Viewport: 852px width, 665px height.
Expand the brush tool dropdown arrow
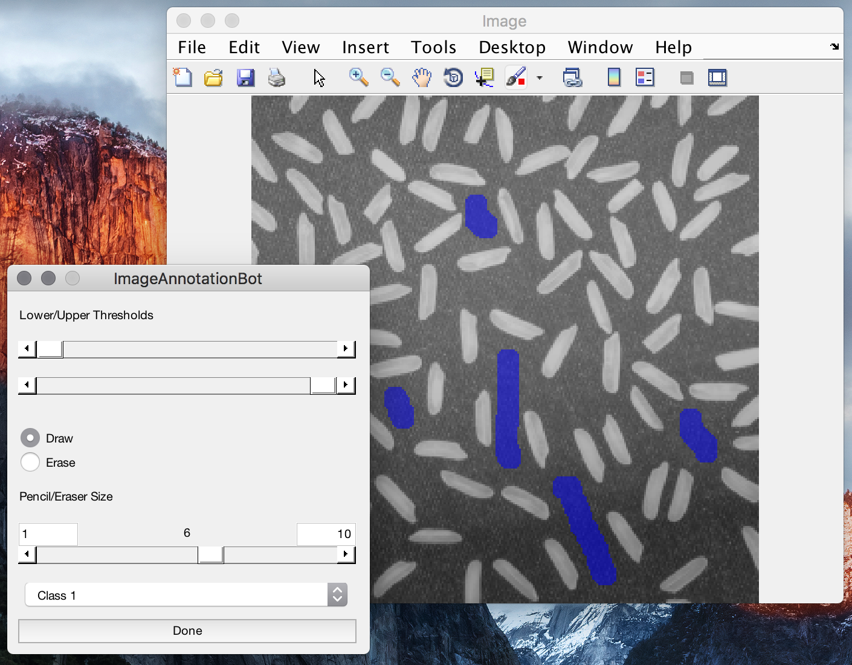coord(540,78)
